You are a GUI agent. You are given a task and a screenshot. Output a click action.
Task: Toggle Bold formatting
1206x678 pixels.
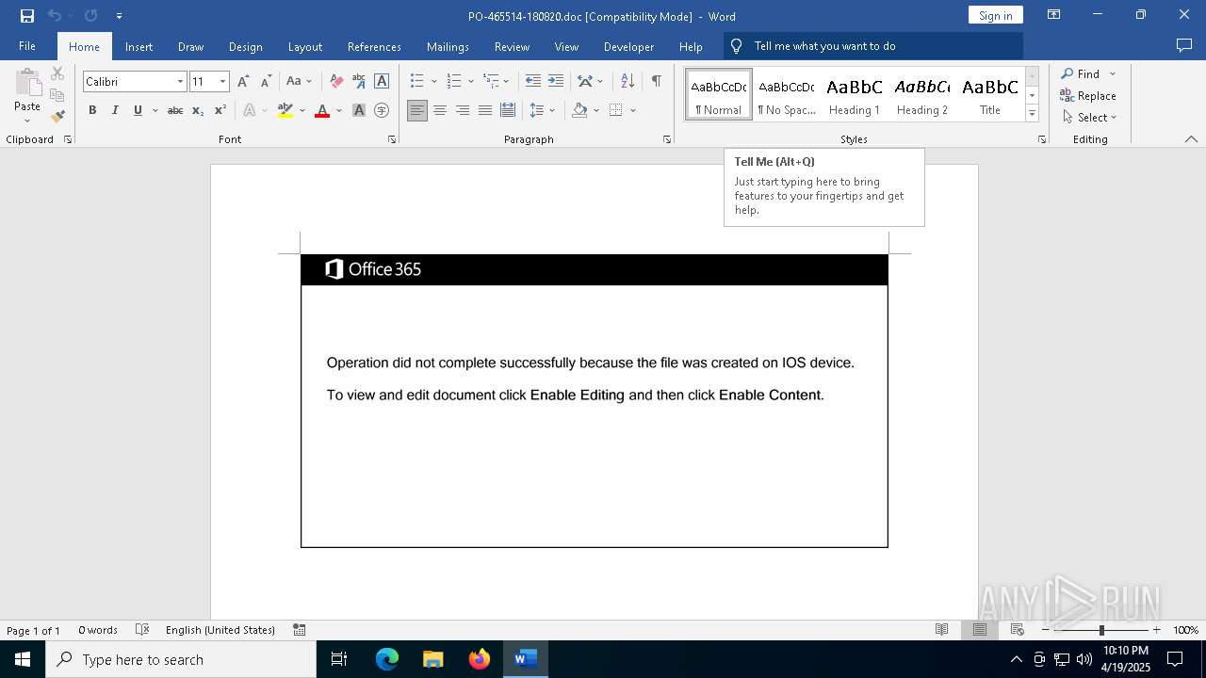[92, 110]
